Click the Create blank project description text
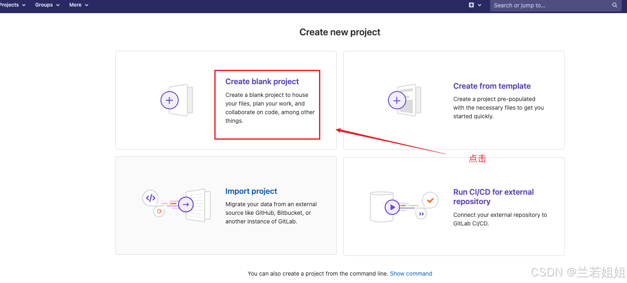The height and width of the screenshot is (283, 627). point(270,108)
